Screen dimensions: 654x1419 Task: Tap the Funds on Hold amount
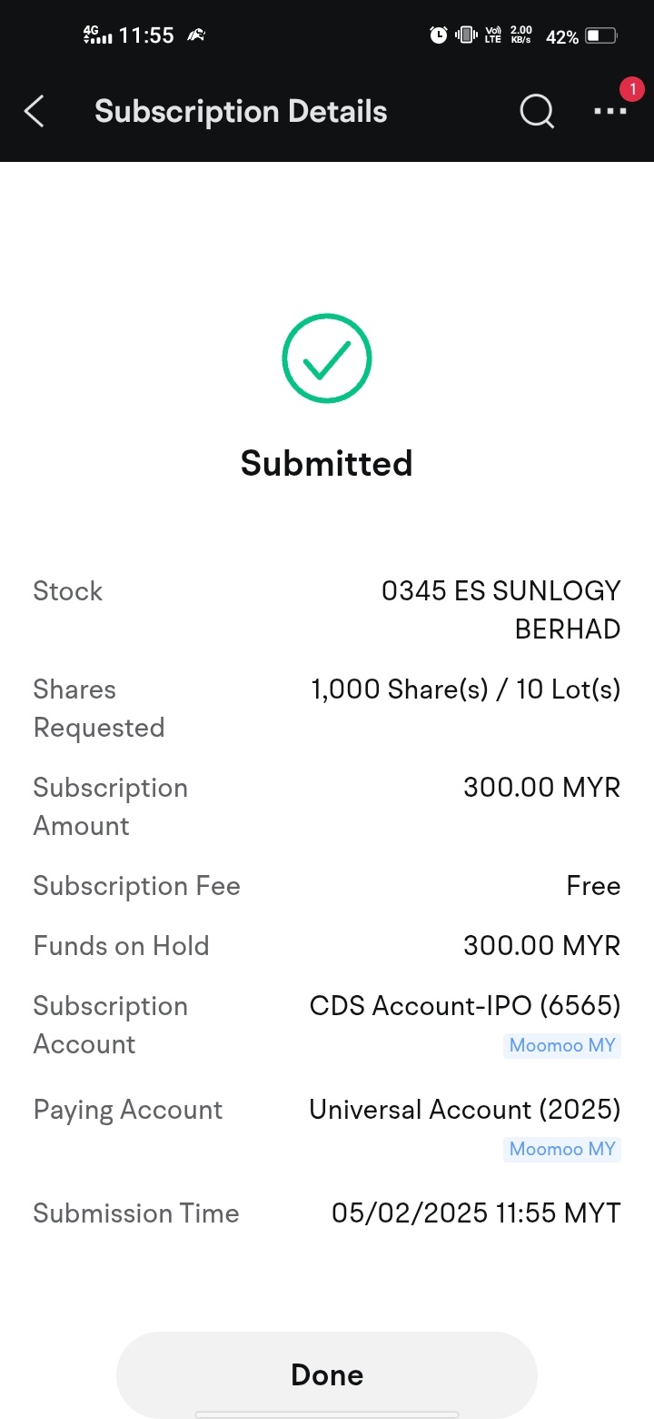542,946
